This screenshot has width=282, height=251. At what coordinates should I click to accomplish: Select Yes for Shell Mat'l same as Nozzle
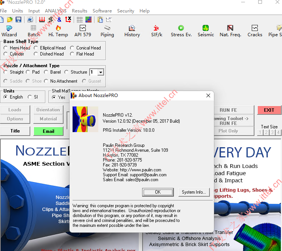pyautogui.click(x=59, y=97)
